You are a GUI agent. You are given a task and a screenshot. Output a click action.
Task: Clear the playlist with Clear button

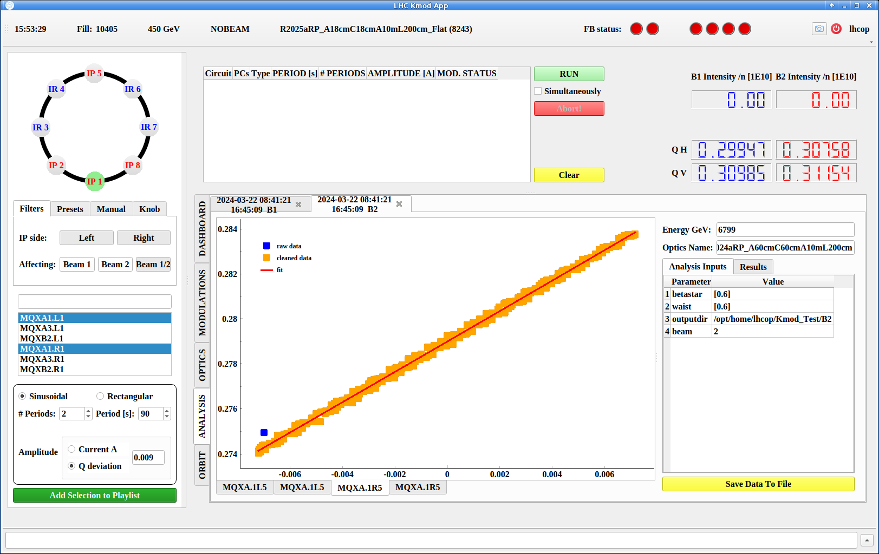(x=569, y=175)
